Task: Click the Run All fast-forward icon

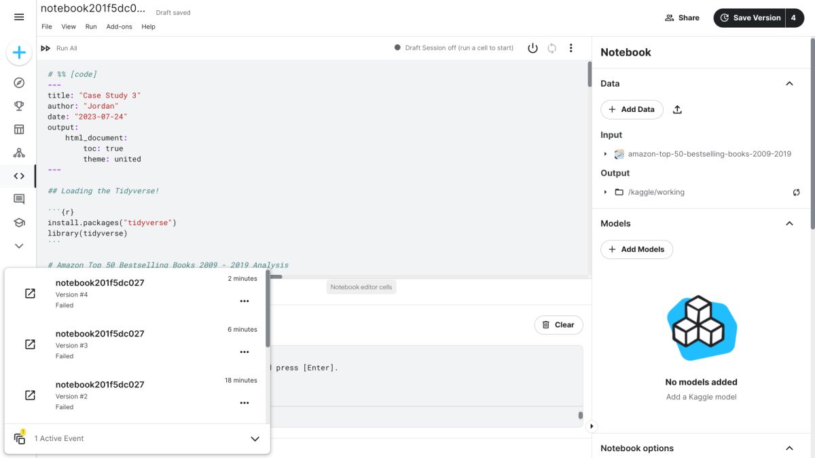Action: (x=46, y=48)
